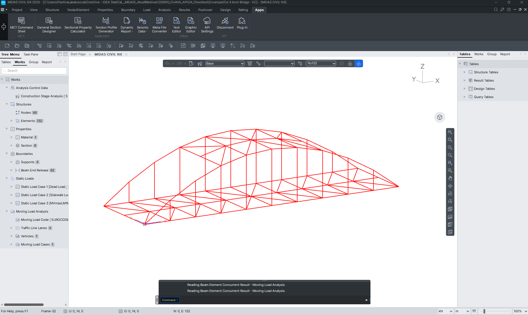The height and width of the screenshot is (315, 528).
Task: Click the zoom slider in status bar
Action: (x=484, y=311)
